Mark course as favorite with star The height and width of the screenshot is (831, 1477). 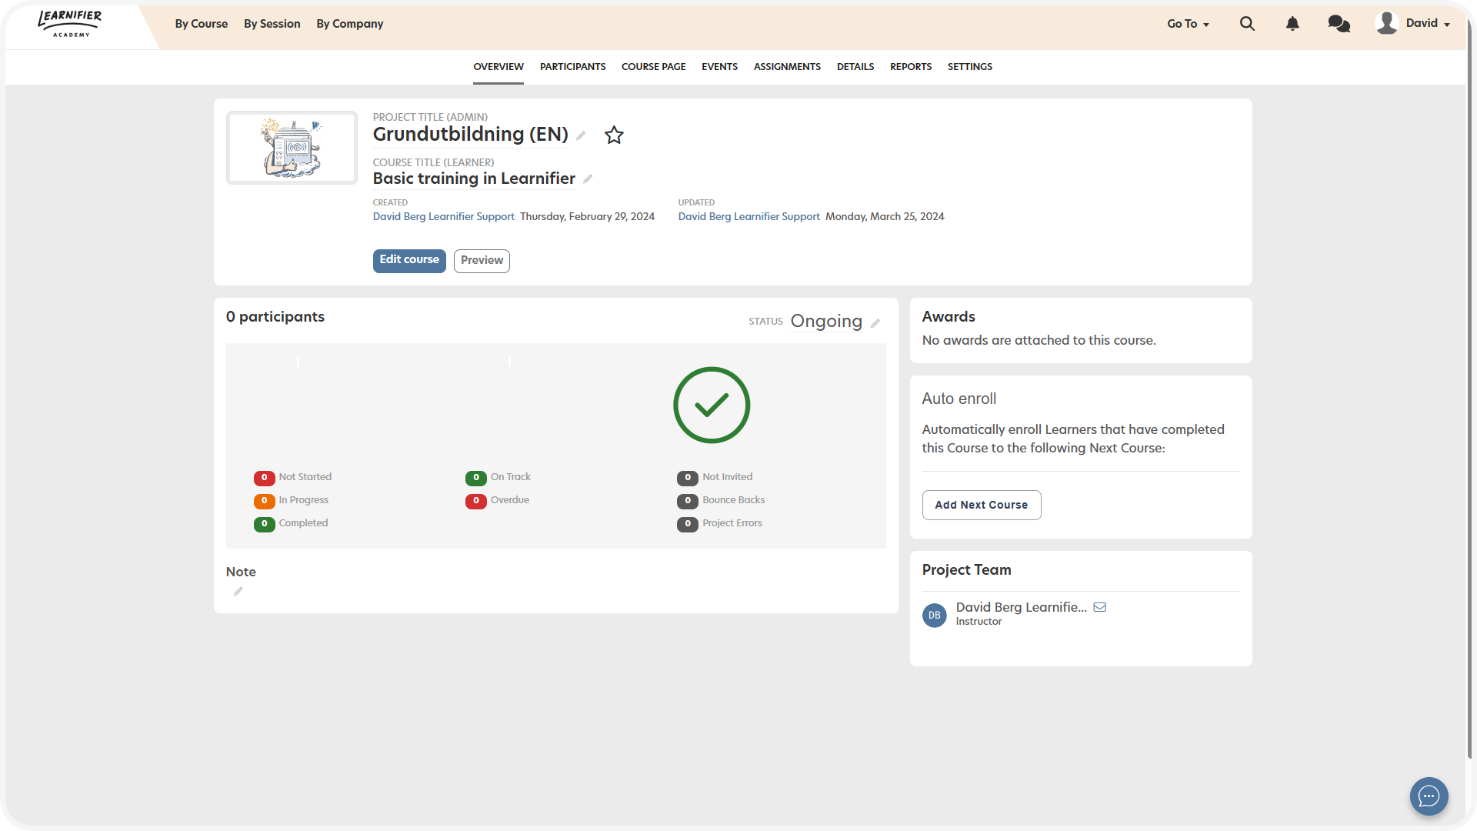click(614, 135)
